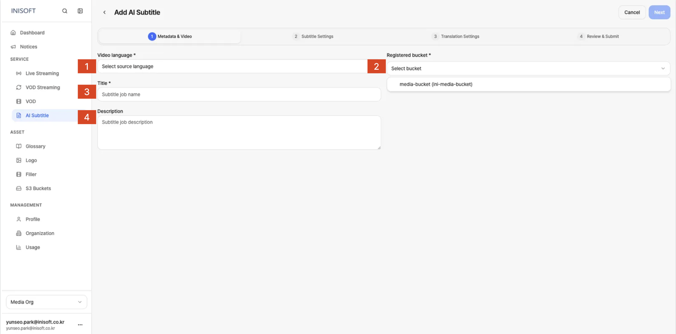Choose media-bucket (ini-media-bucket) option
Screen dimensions: 676x334
pos(529,84)
